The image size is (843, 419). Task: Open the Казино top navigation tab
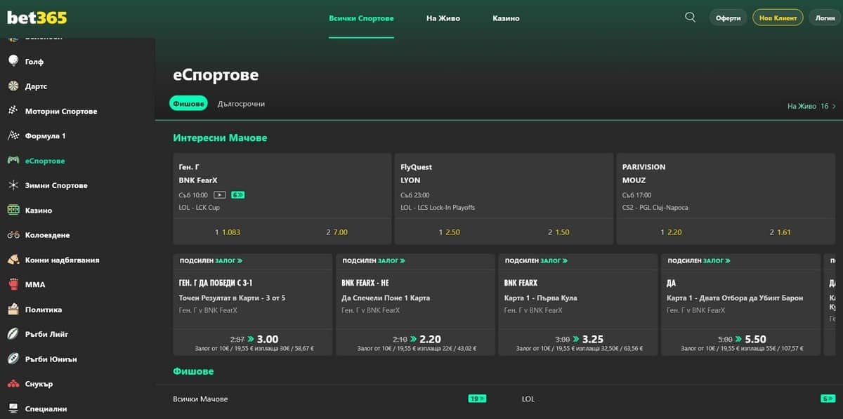click(506, 18)
